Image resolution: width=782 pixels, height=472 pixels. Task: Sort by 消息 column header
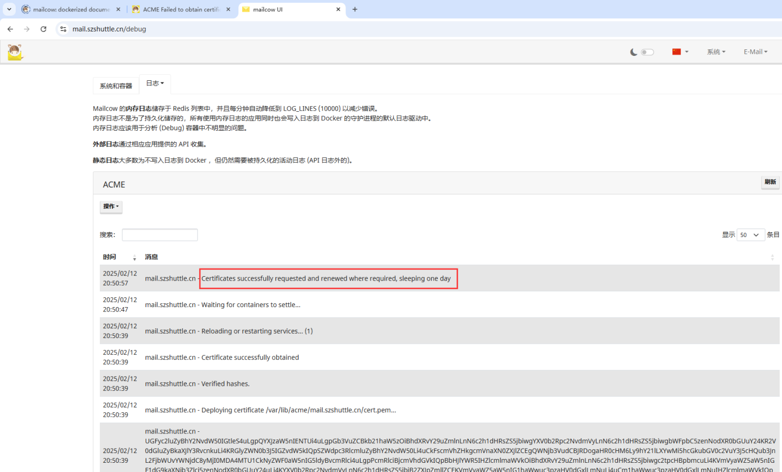point(152,257)
